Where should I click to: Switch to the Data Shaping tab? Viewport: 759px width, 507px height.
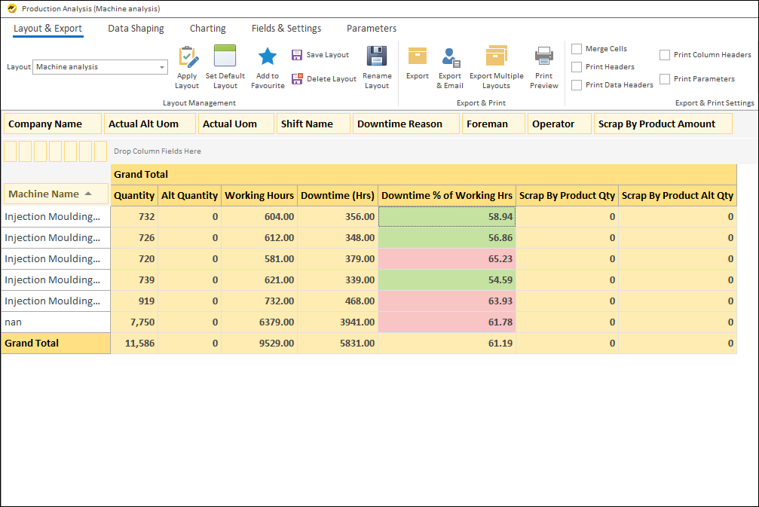[136, 29]
